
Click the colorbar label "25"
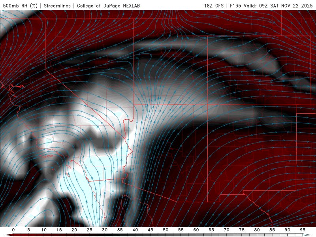[90, 230]
